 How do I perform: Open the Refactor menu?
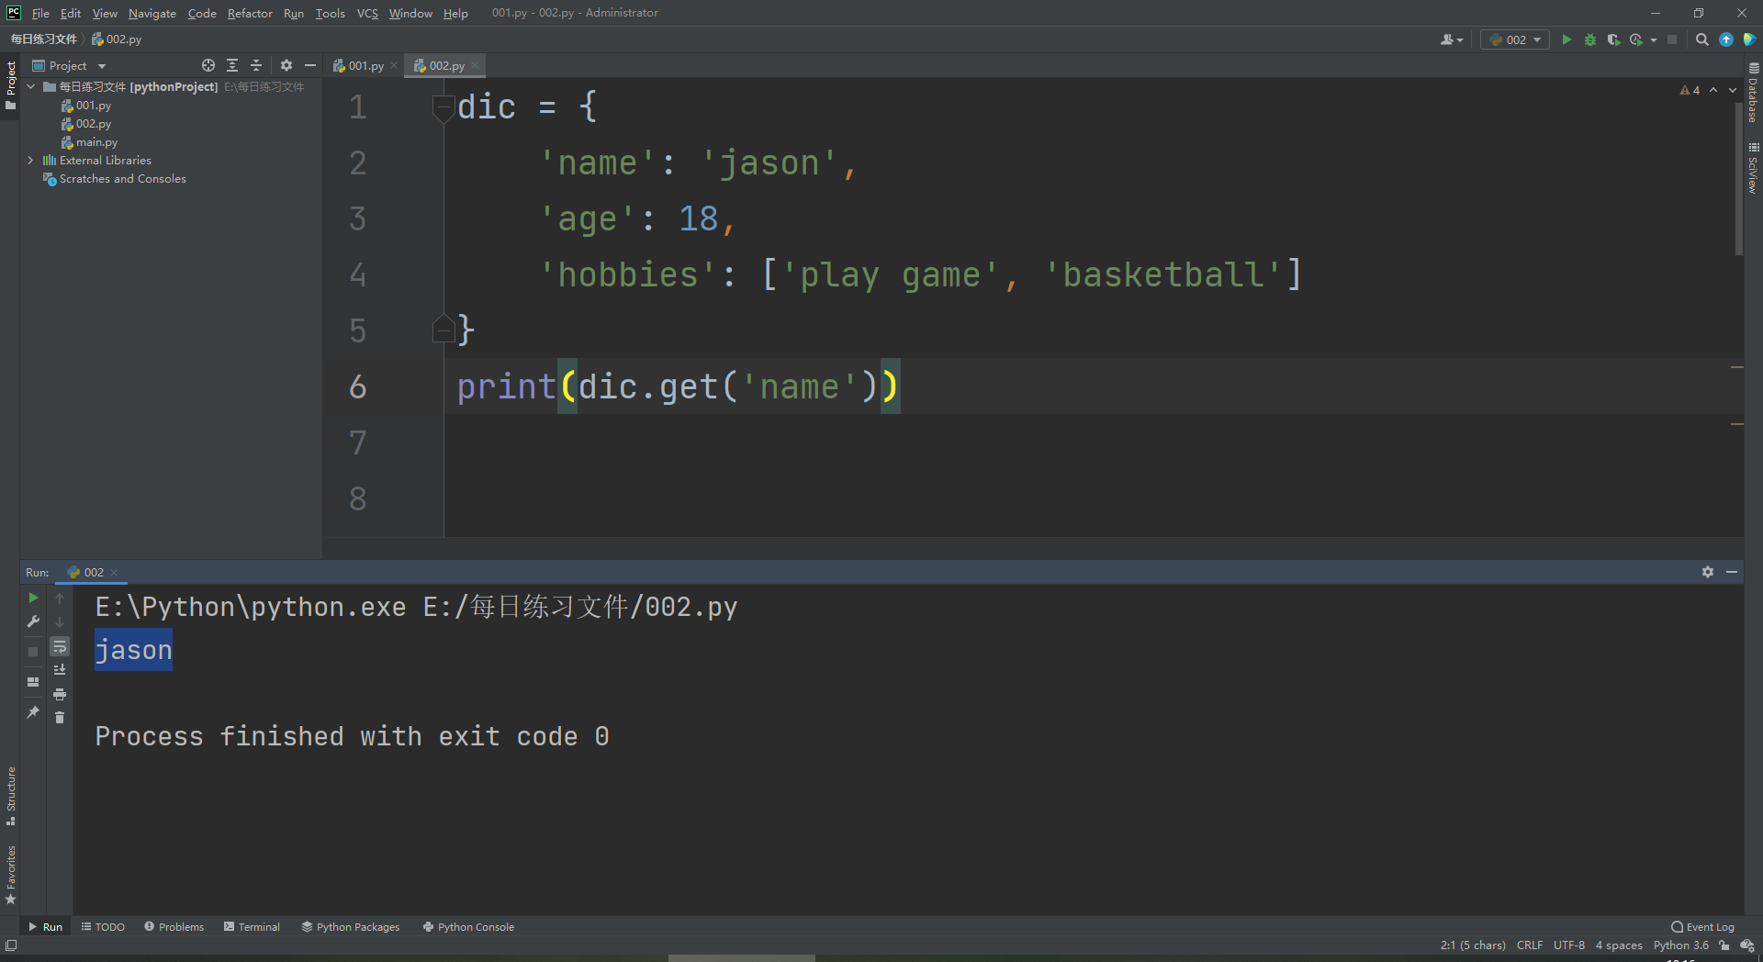[250, 13]
